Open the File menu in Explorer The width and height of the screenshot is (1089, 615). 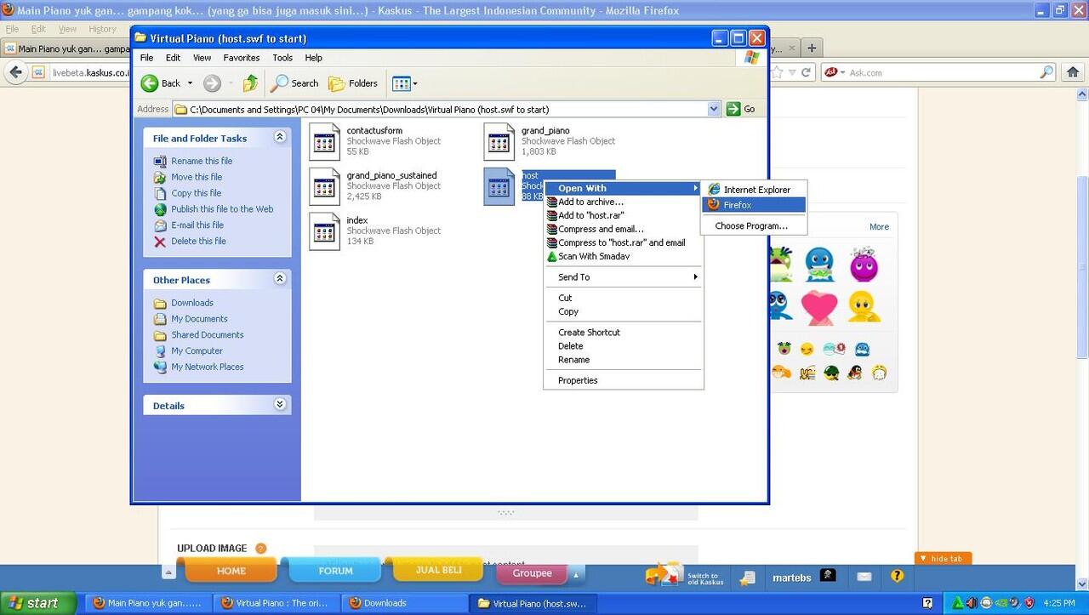tap(146, 58)
